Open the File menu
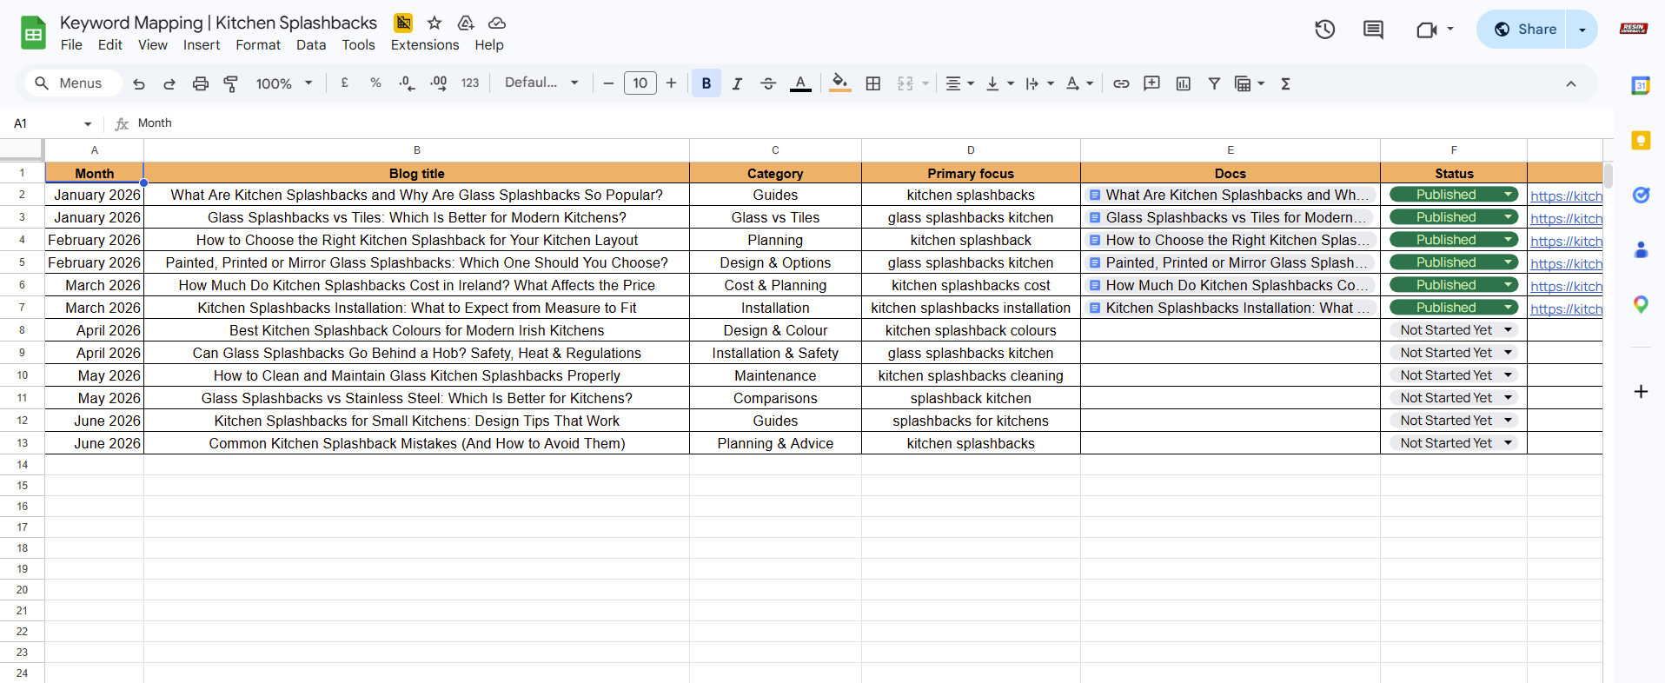 tap(71, 45)
